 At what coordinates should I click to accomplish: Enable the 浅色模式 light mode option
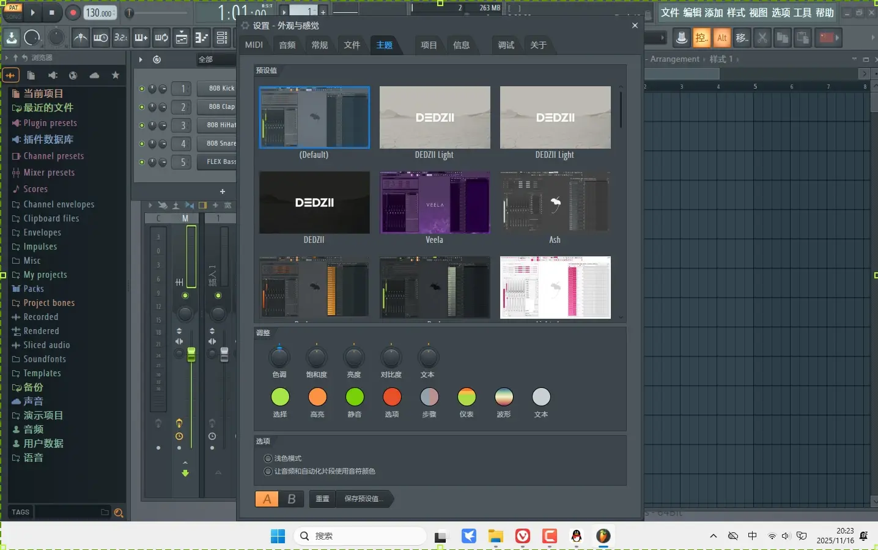click(x=268, y=458)
